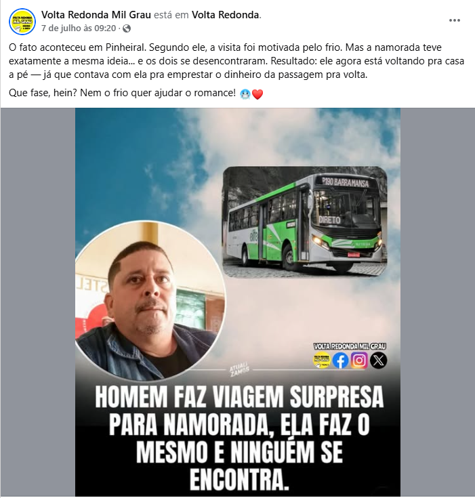Click the Facebook logo in the image

340,360
